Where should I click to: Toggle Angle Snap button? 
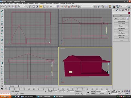pyautogui.click(x=69, y=7)
